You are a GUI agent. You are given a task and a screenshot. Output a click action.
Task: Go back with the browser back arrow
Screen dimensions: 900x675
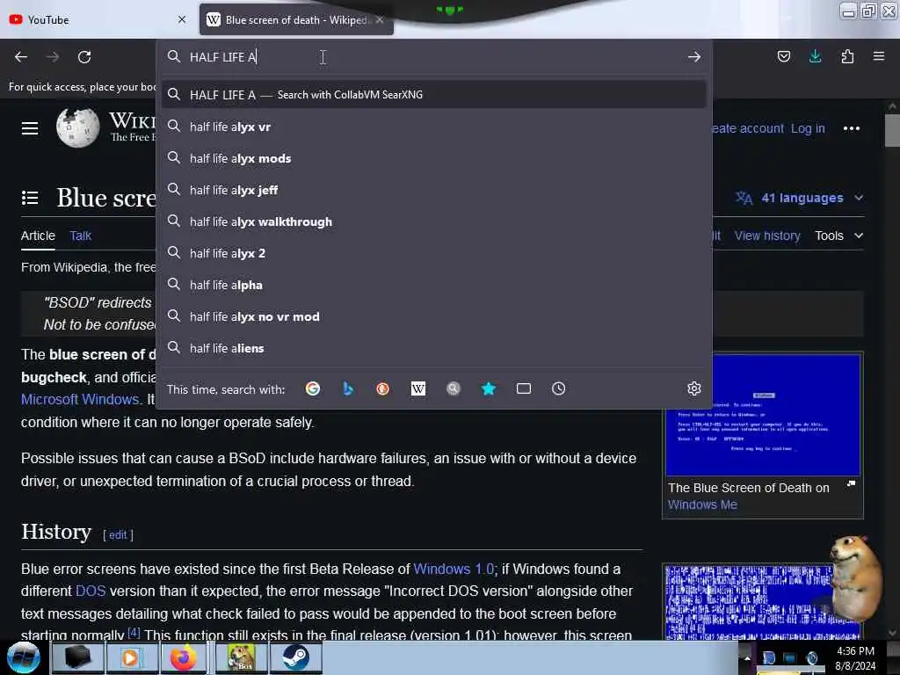pos(21,57)
